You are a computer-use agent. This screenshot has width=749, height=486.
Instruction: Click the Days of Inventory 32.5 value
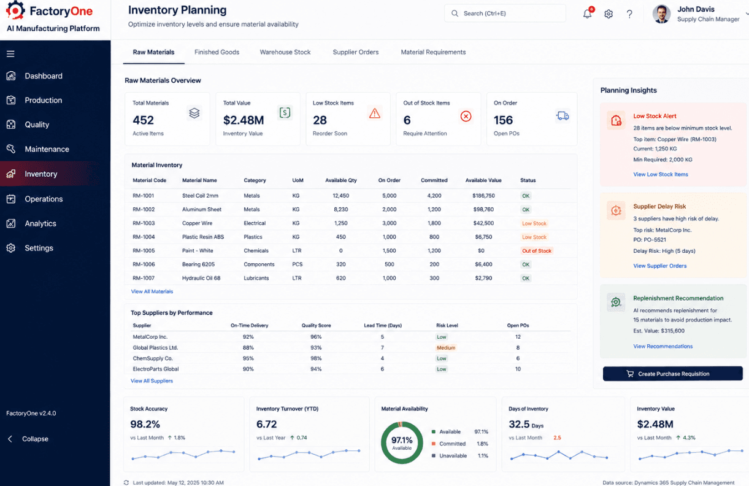pyautogui.click(x=518, y=424)
